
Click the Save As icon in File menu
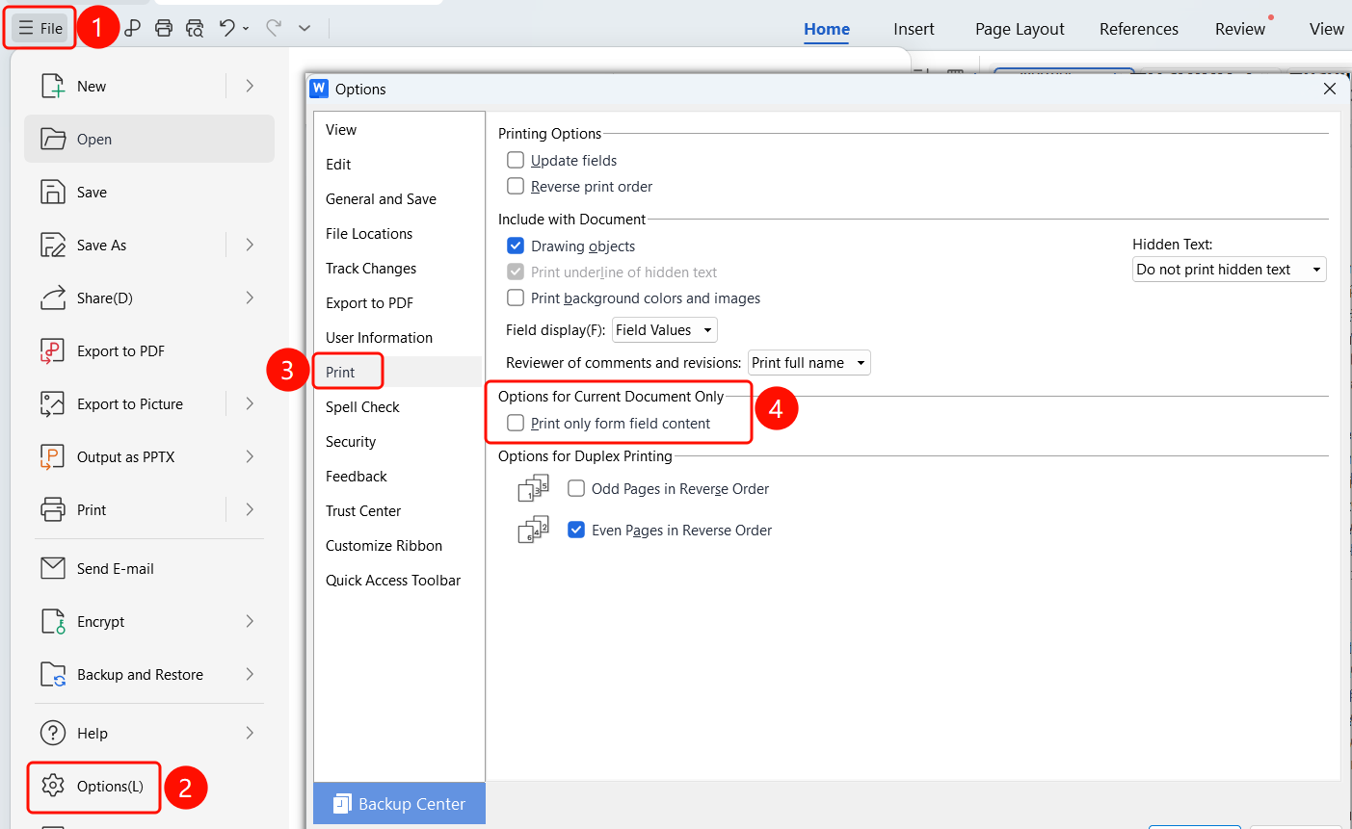(x=53, y=245)
